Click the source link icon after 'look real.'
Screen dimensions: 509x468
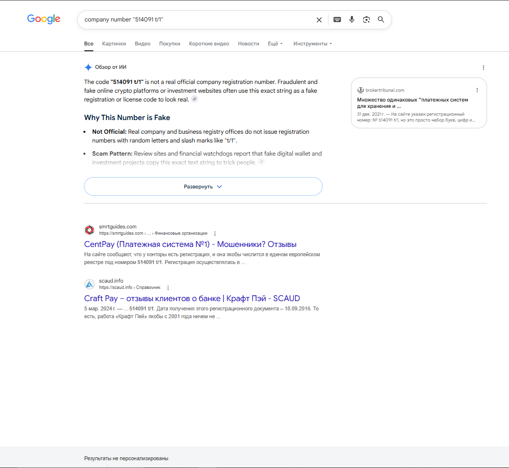[194, 99]
